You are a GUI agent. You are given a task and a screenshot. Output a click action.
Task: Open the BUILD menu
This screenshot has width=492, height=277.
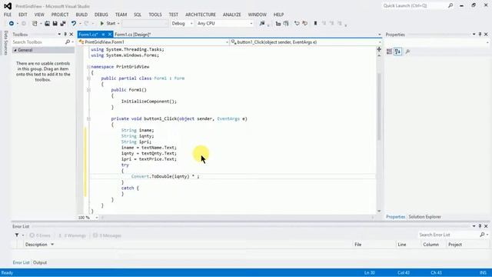click(x=81, y=15)
